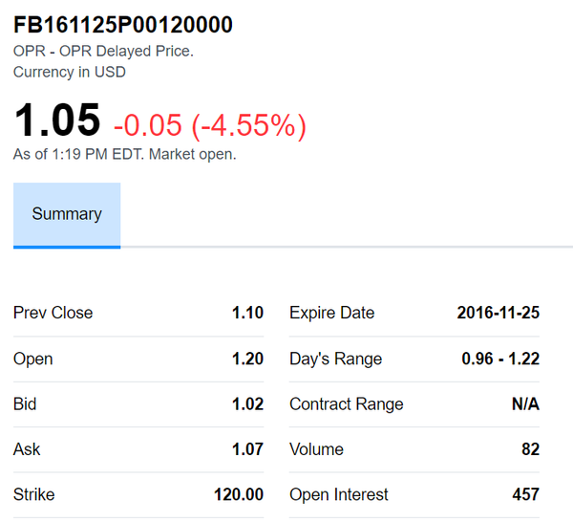
Task: Click the As of 1:19 PM EDT timestamp
Action: pos(124,153)
